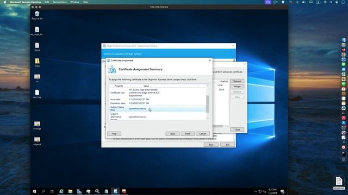
Task: Open the Window menu
Action: click(x=74, y=2)
